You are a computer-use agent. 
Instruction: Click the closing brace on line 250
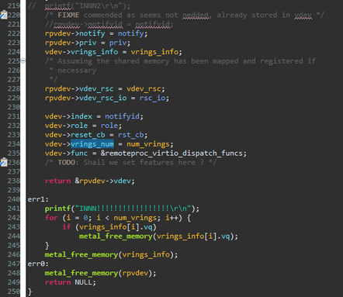click(x=29, y=292)
